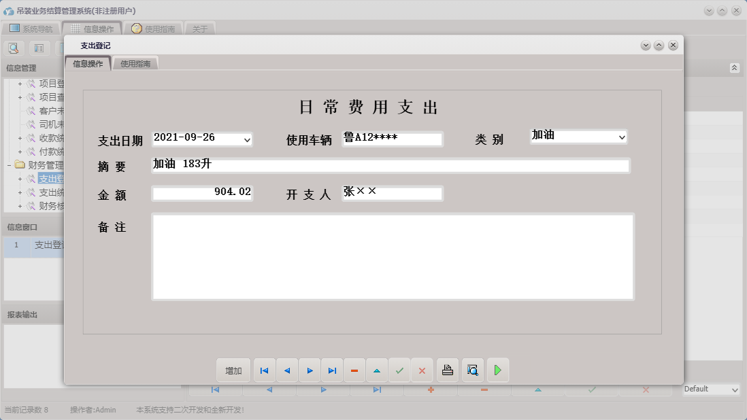Navigate to the last record icon
Viewport: 747px width, 420px height.
point(332,370)
